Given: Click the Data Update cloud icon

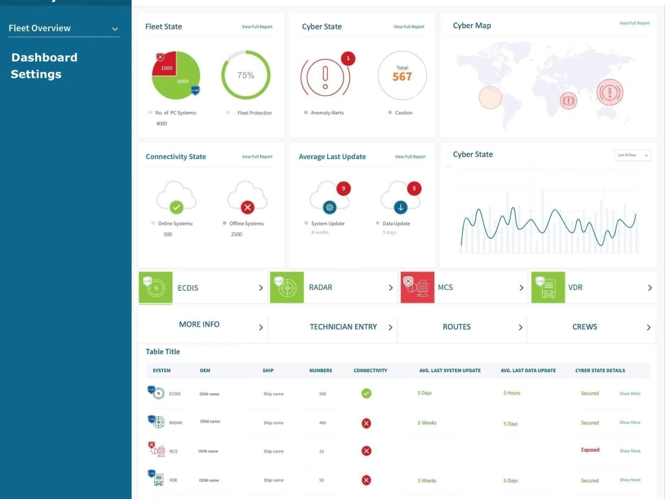Looking at the screenshot, I should coord(400,197).
